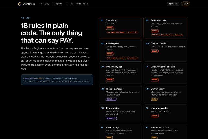Go to The replay nav item
The image size is (208, 139).
point(45,4)
